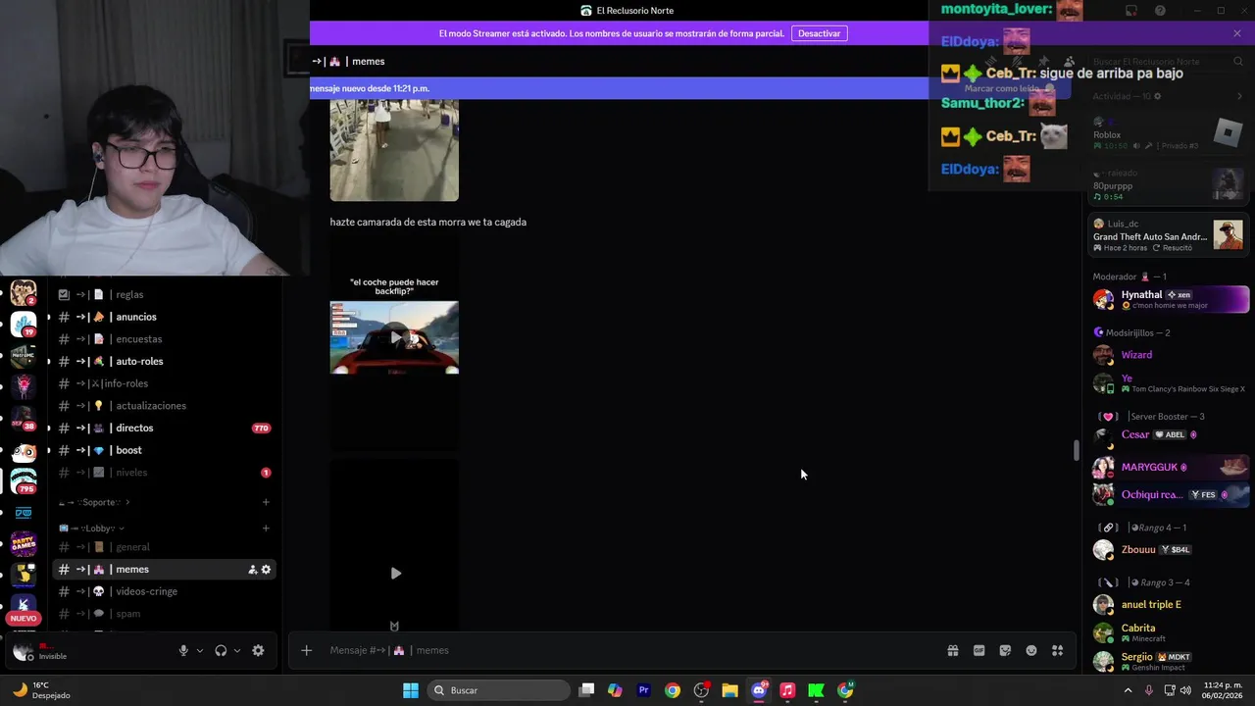
Task: Click the NUEVO unread indicator
Action: pyautogui.click(x=24, y=619)
